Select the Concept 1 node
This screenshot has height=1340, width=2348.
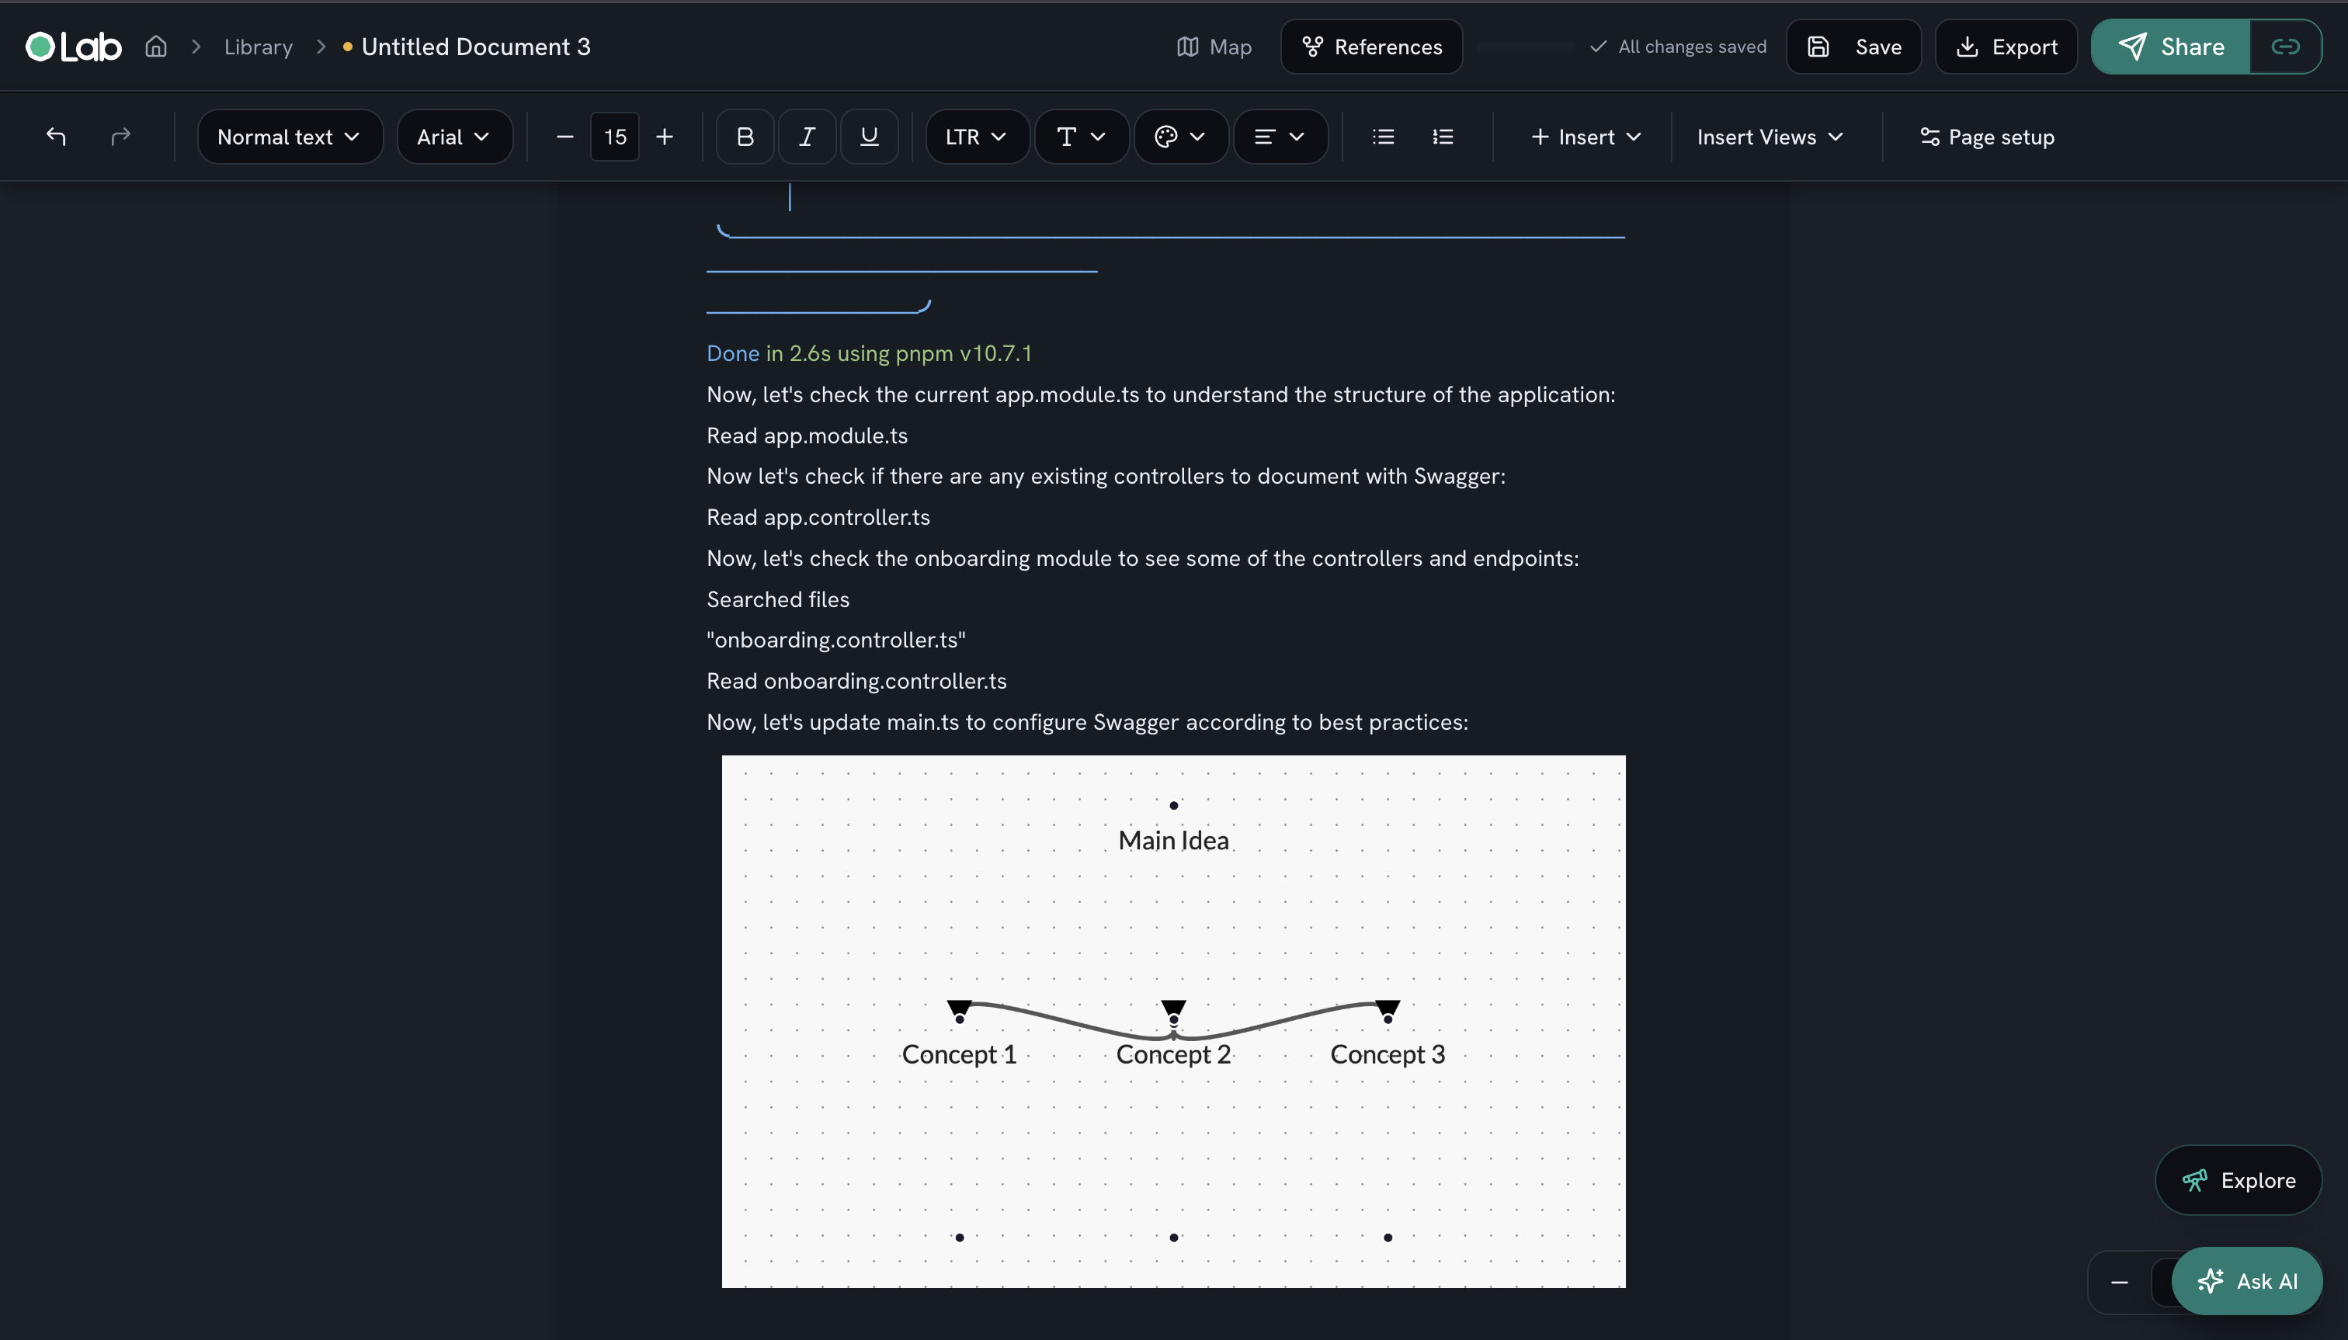click(x=959, y=1055)
